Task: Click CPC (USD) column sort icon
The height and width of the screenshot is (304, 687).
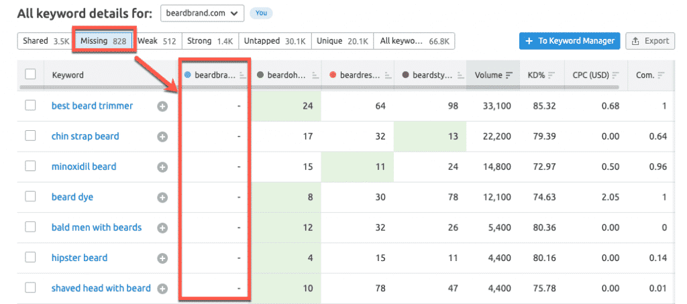Action: [615, 75]
